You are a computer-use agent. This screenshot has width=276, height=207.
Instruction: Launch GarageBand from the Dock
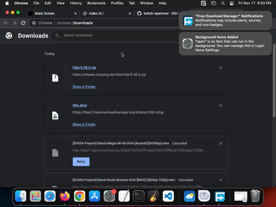pos(153,196)
